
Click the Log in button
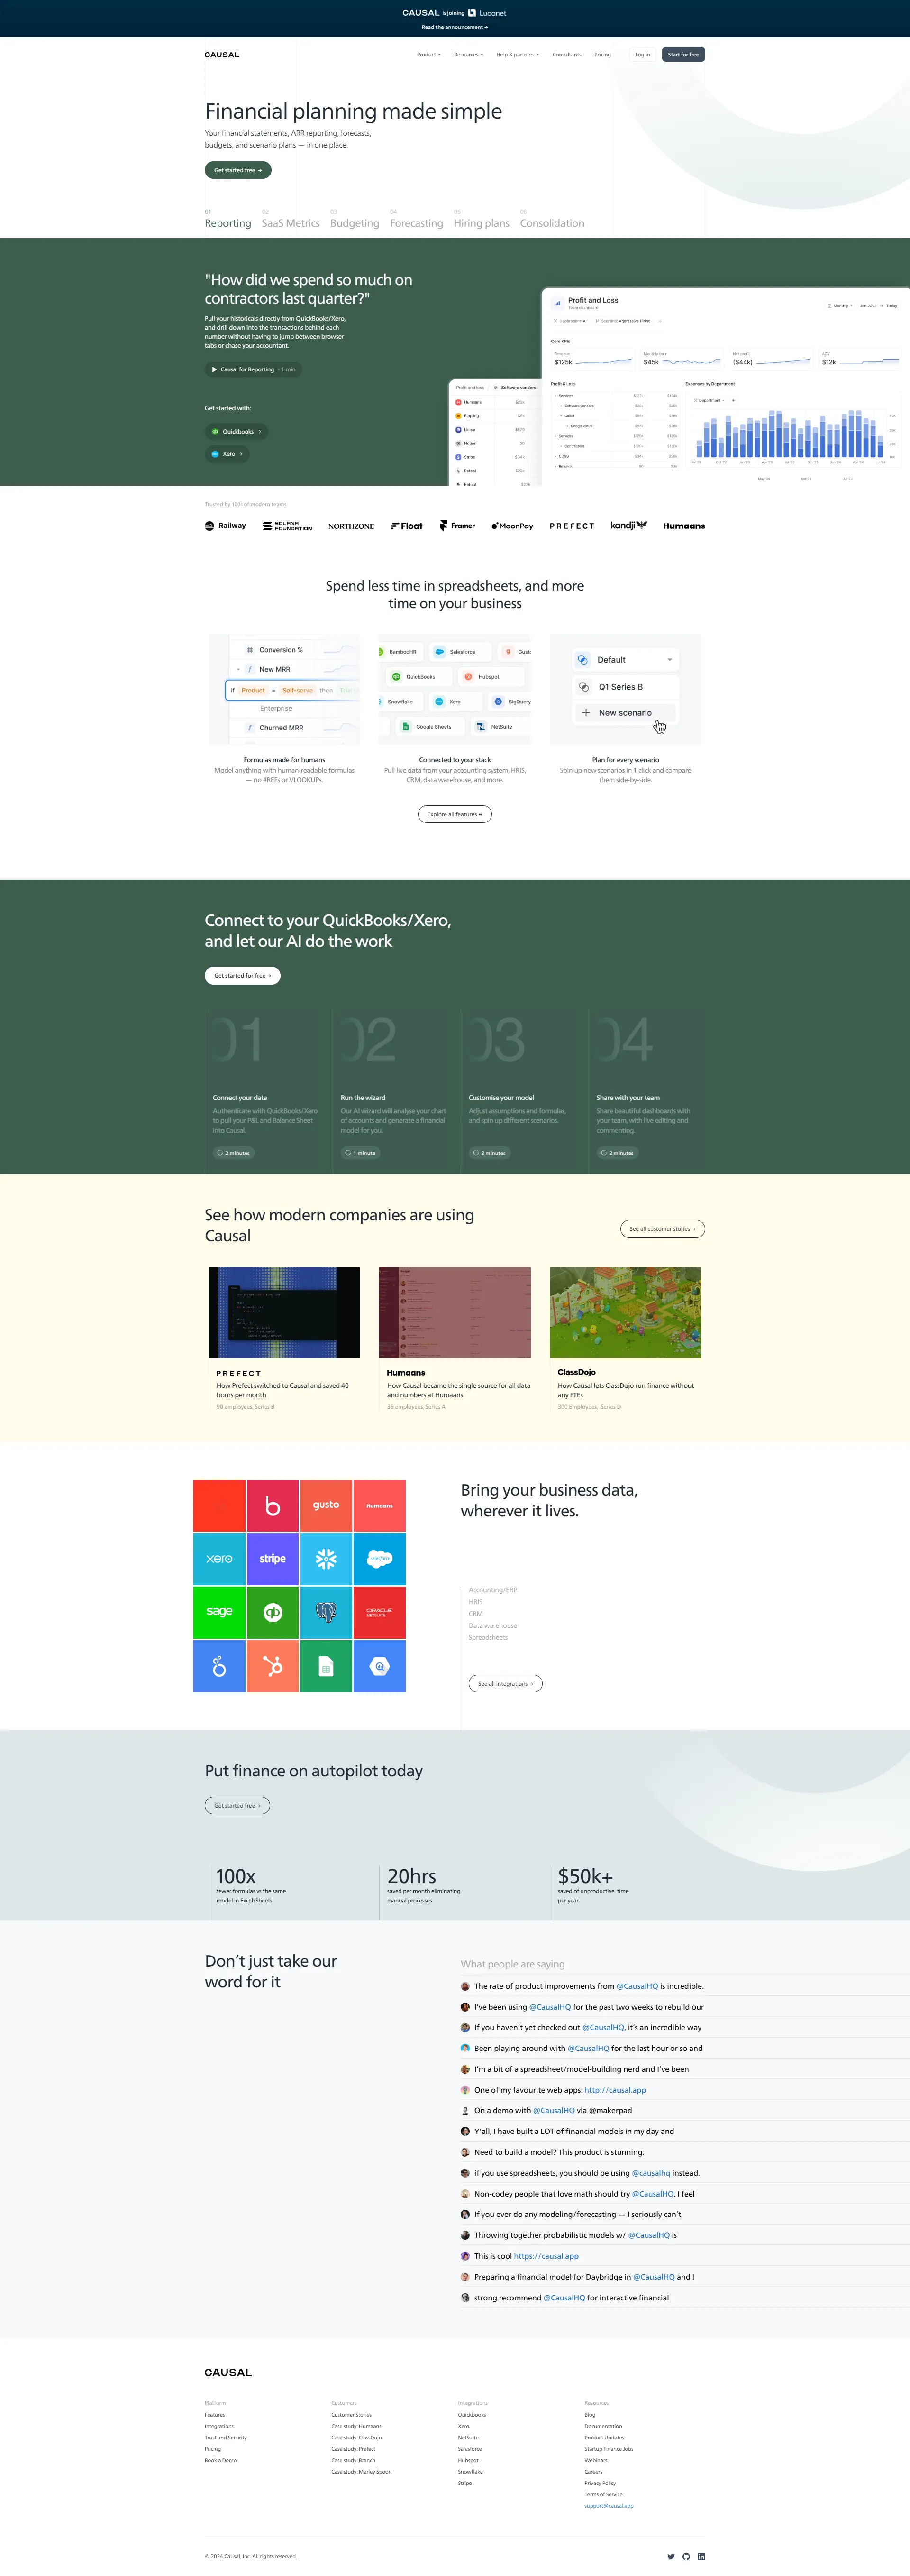click(x=642, y=55)
